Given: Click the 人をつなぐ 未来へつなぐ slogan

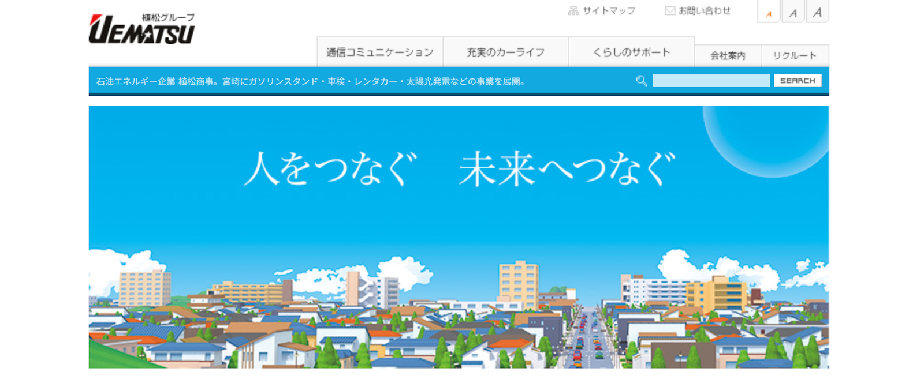Looking at the screenshot, I should point(460,169).
